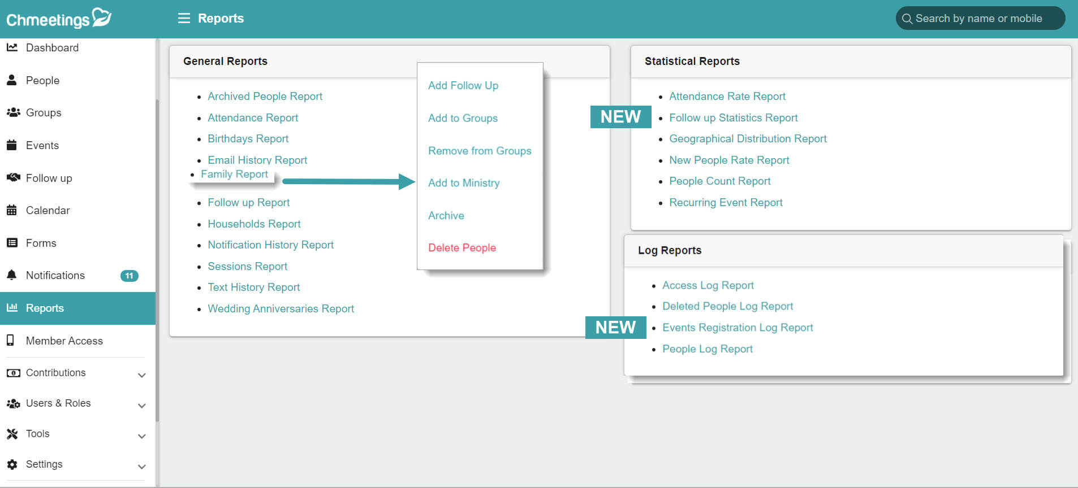
Task: Click the notifications badge showing 11
Action: point(130,276)
